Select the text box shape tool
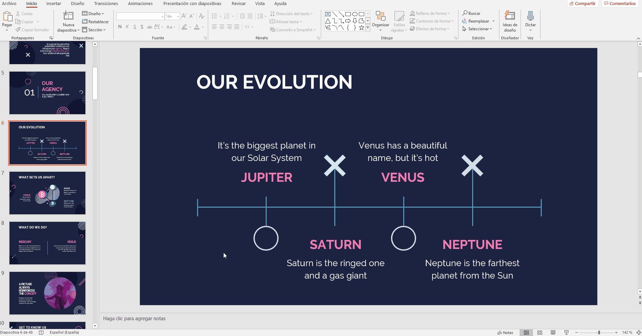Screen dimensions: 642x336 328,14
